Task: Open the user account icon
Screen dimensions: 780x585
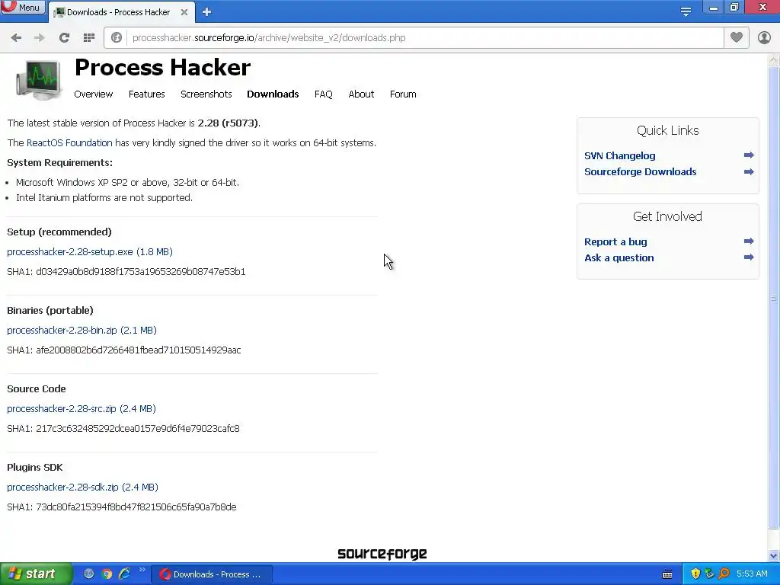Action: point(764,38)
